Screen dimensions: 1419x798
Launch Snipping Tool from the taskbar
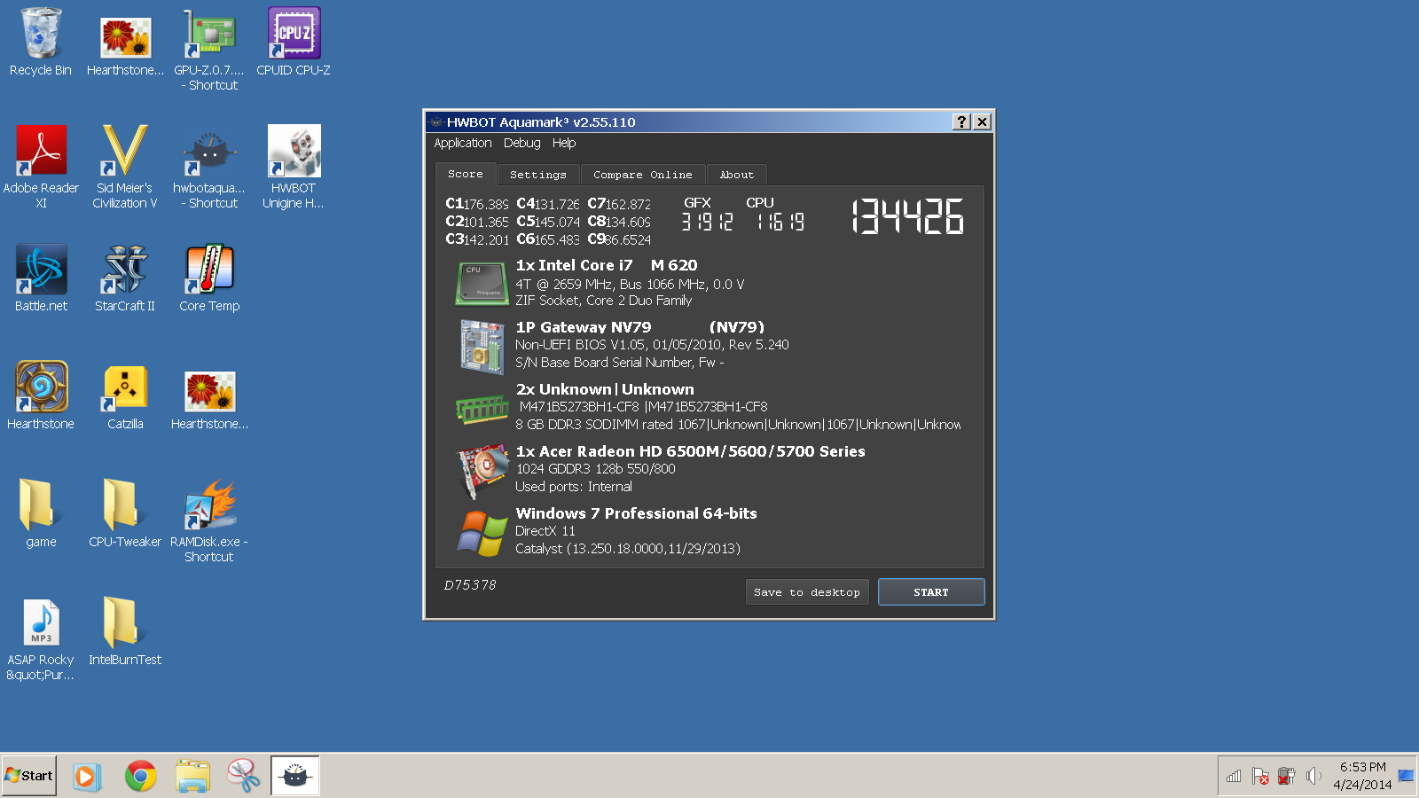click(243, 777)
